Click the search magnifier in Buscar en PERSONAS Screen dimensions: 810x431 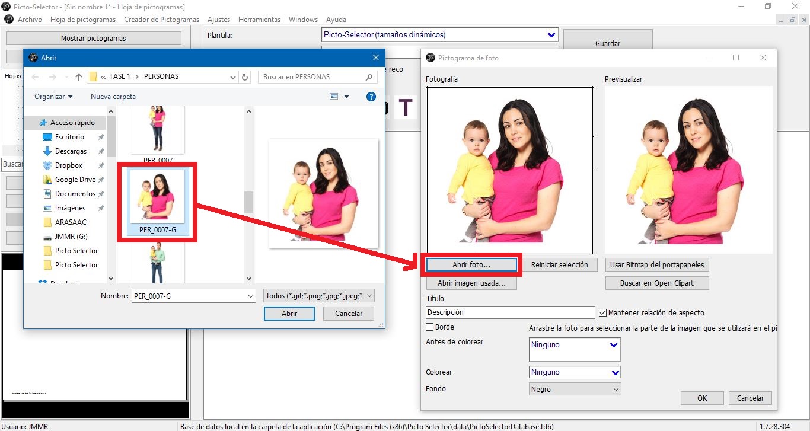click(369, 76)
